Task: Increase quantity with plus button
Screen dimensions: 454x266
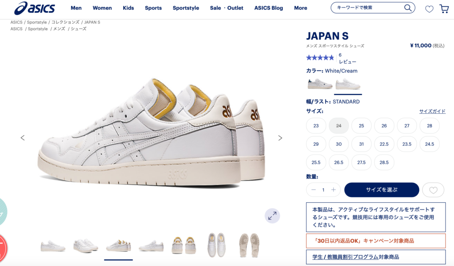Action: (333, 190)
